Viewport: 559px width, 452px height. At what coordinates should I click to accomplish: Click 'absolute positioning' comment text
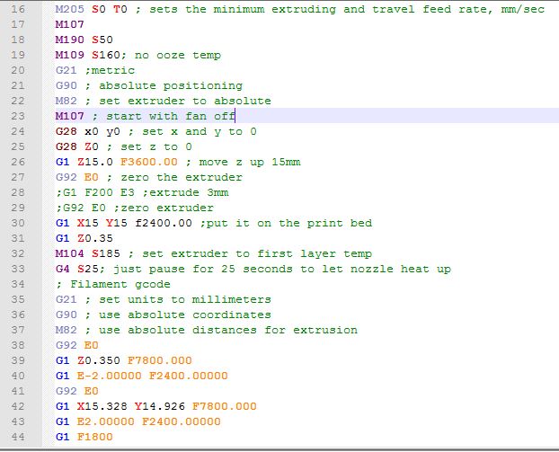(171, 85)
